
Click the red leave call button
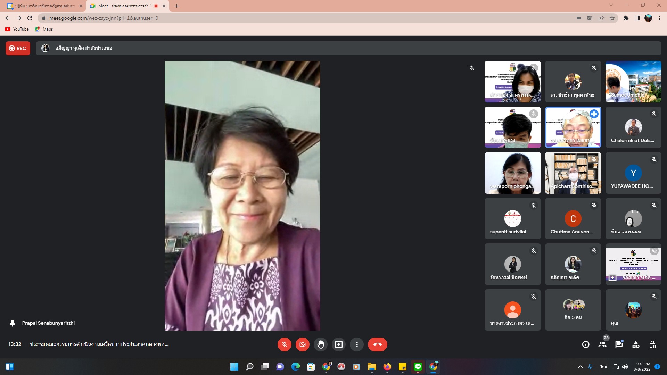[377, 344]
